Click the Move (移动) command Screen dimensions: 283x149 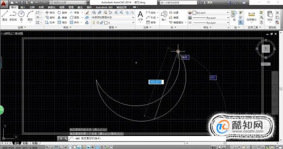[x=50, y=12]
